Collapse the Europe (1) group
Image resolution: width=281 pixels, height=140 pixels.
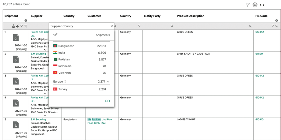point(108,82)
